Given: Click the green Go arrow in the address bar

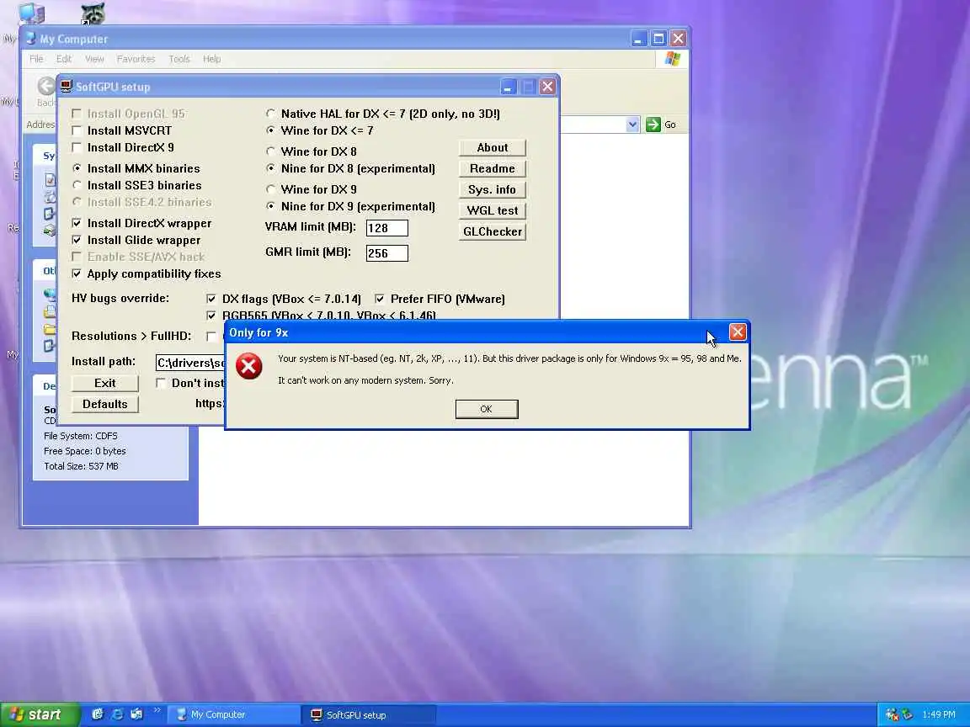Looking at the screenshot, I should coord(653,125).
